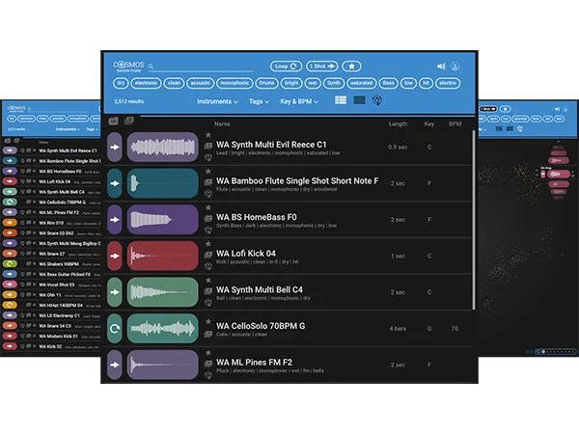Switch to the compact list view icon
This screenshot has height=434, width=579.
tap(359, 100)
